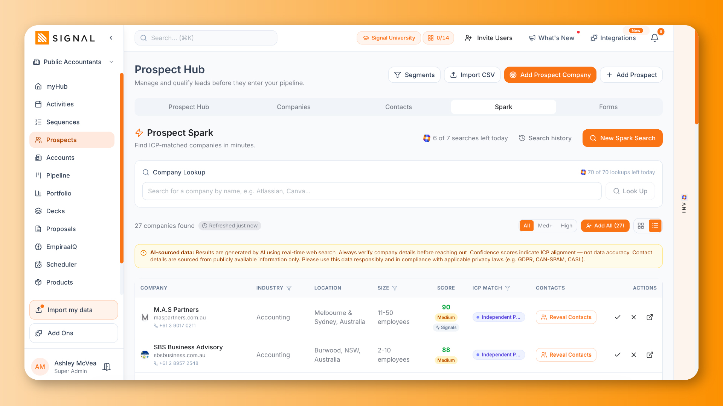Focus the global search field
The height and width of the screenshot is (406, 723).
click(x=206, y=38)
